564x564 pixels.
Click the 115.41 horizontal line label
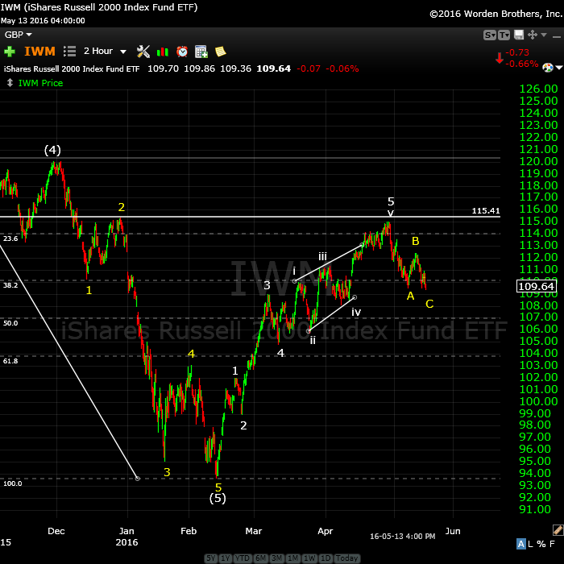(x=486, y=210)
